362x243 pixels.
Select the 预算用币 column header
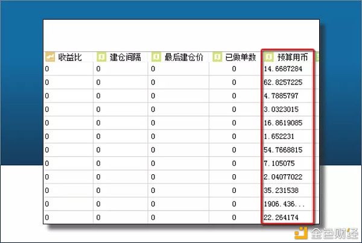click(292, 57)
